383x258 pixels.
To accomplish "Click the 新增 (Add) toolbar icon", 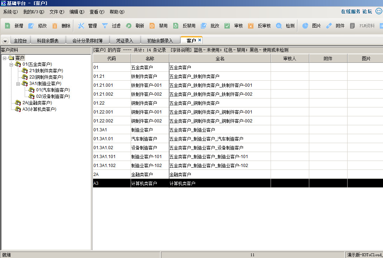I will pyautogui.click(x=8, y=26).
